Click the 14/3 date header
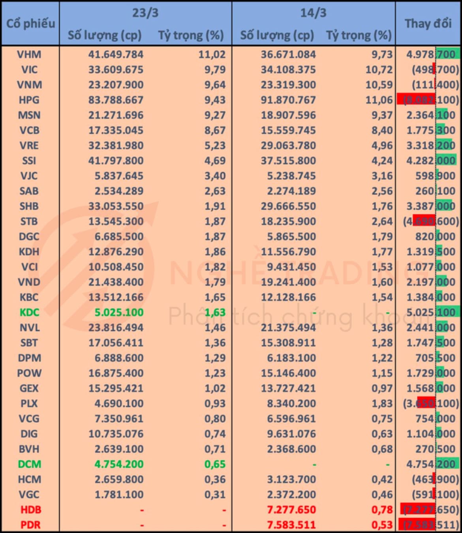462x533 pixels. click(313, 13)
